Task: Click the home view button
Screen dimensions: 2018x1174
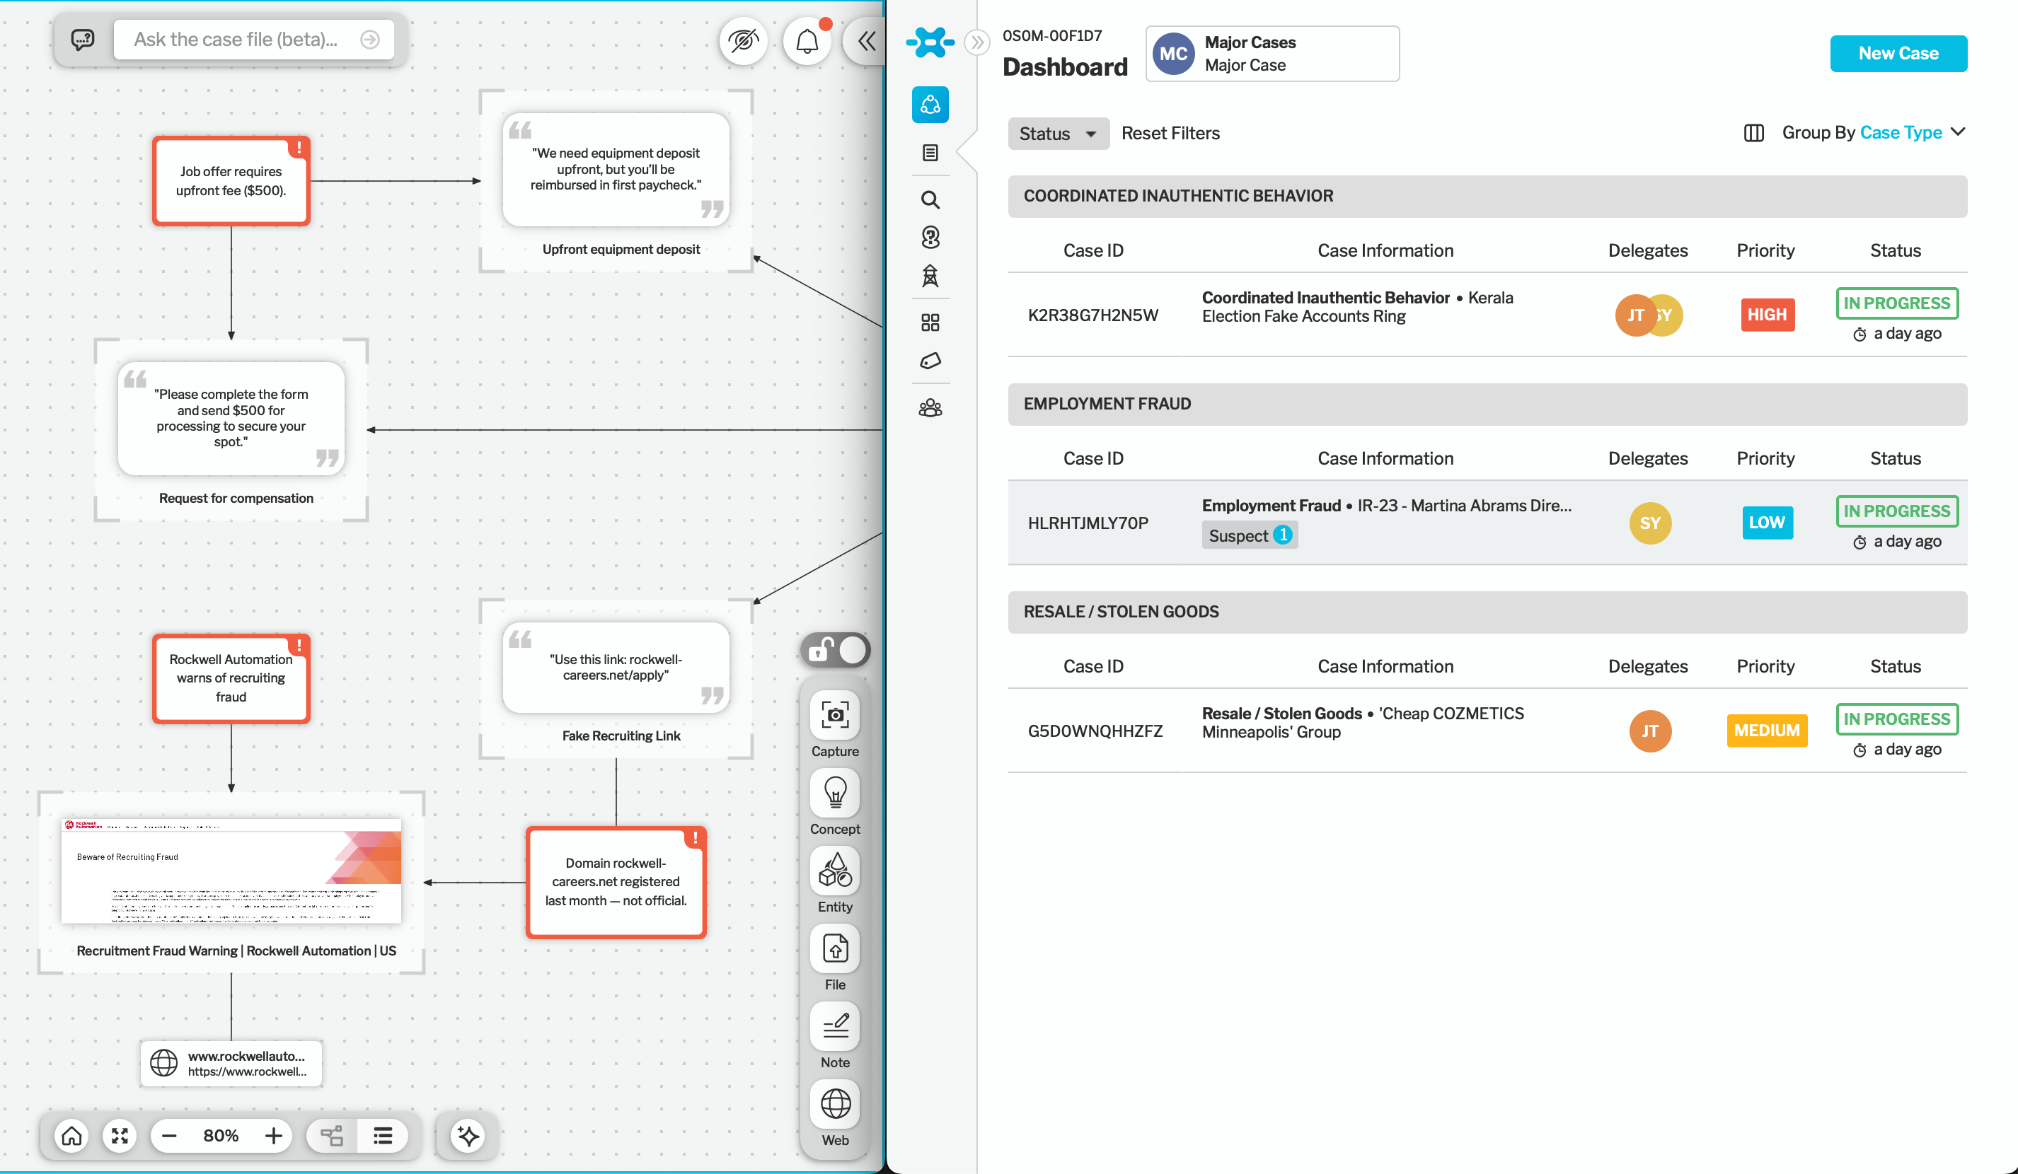Action: (72, 1136)
